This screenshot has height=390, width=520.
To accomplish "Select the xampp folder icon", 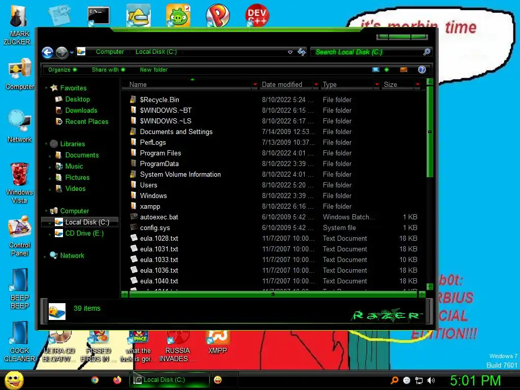I will click(133, 206).
